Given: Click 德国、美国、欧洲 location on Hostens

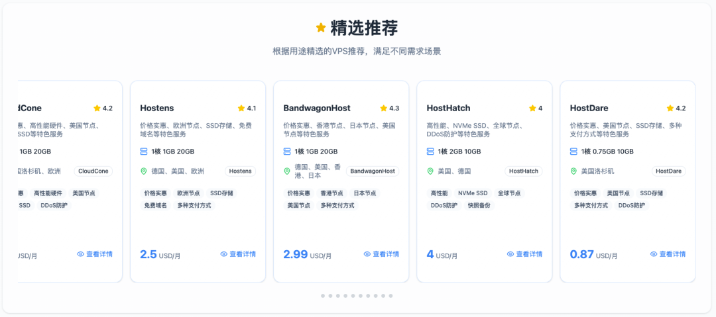Looking at the screenshot, I should click(x=178, y=171).
